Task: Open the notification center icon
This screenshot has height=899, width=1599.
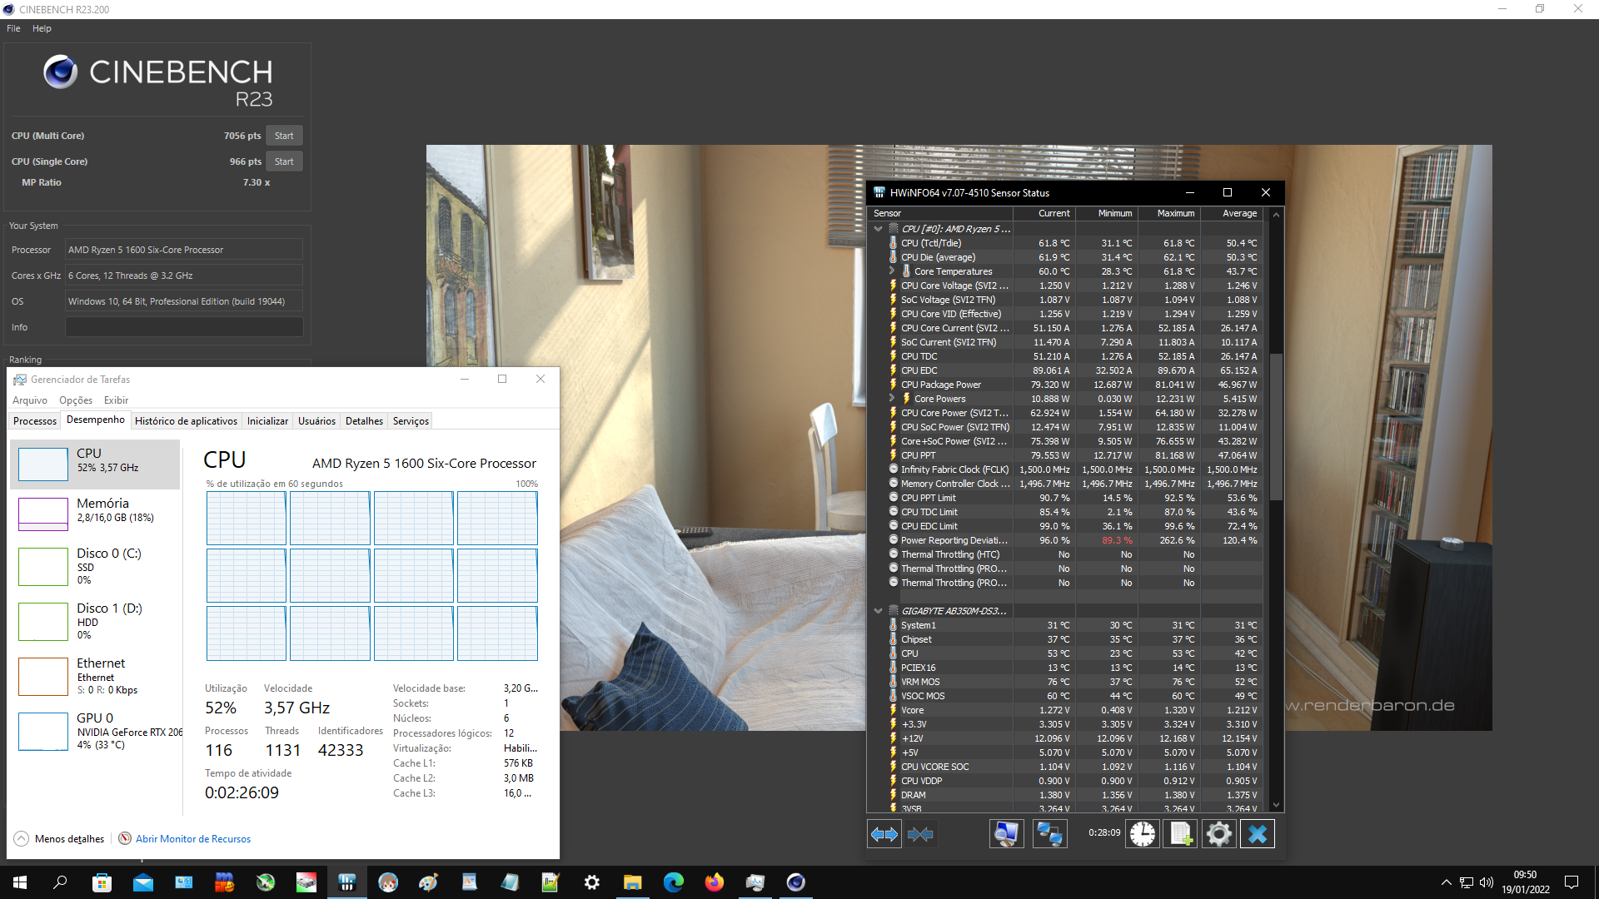Action: click(x=1572, y=882)
